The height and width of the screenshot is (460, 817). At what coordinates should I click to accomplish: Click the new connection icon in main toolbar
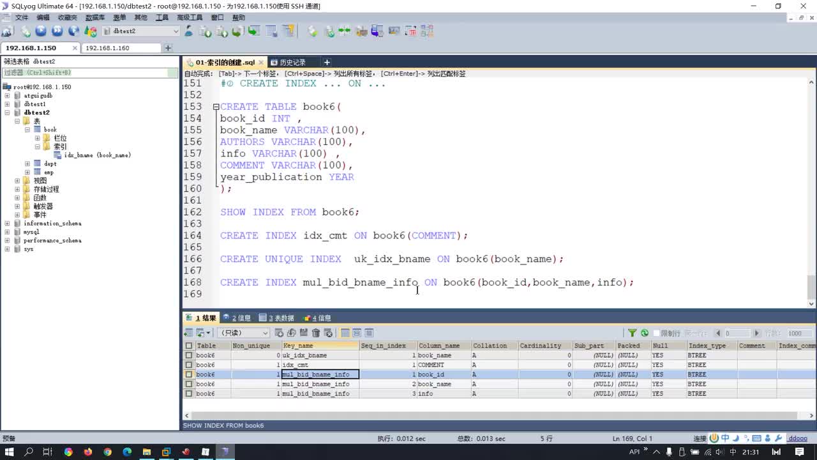[x=7, y=31]
